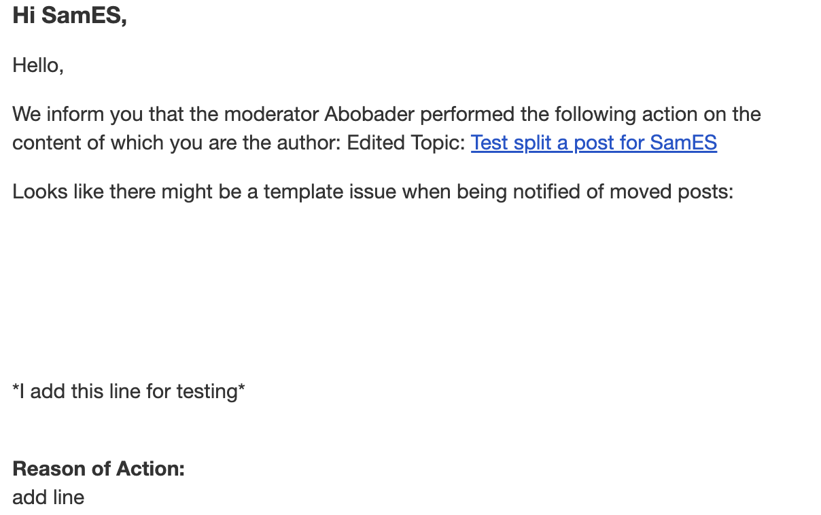Click the "*I add this line for testing*" line
The width and height of the screenshot is (821, 515).
pos(128,391)
